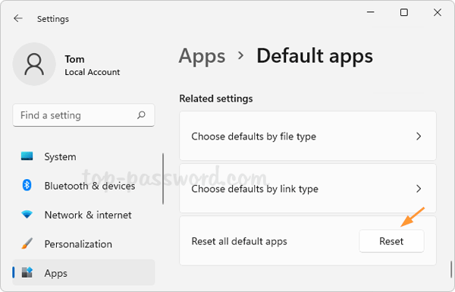Click the Bluetooth icon in sidebar
This screenshot has height=292, width=455.
[27, 185]
